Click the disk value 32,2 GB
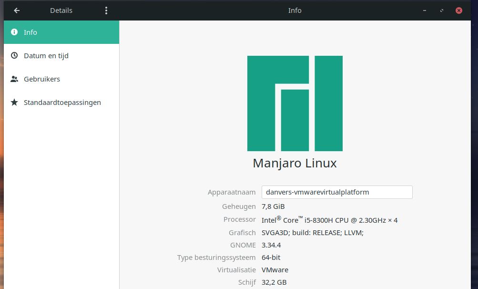Viewport: 478px width, 289px height. coord(274,282)
